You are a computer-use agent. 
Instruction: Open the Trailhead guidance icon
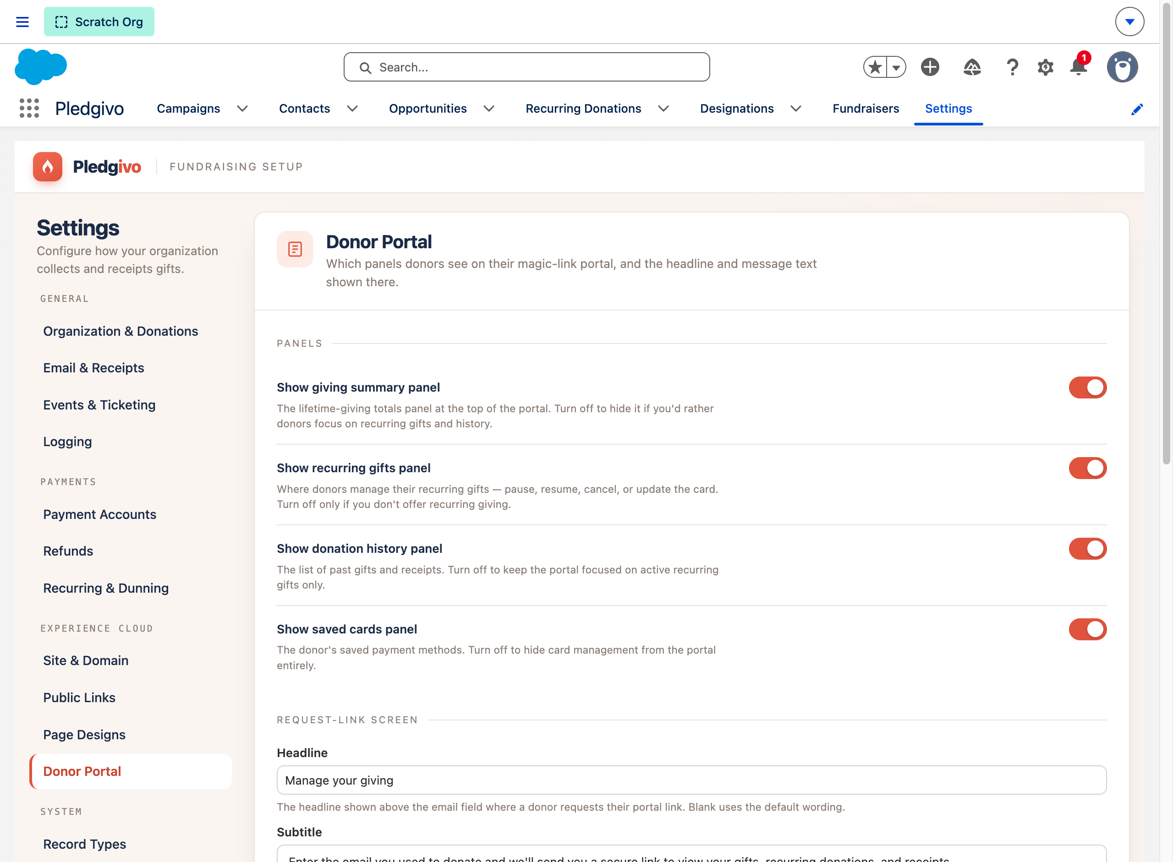[972, 67]
